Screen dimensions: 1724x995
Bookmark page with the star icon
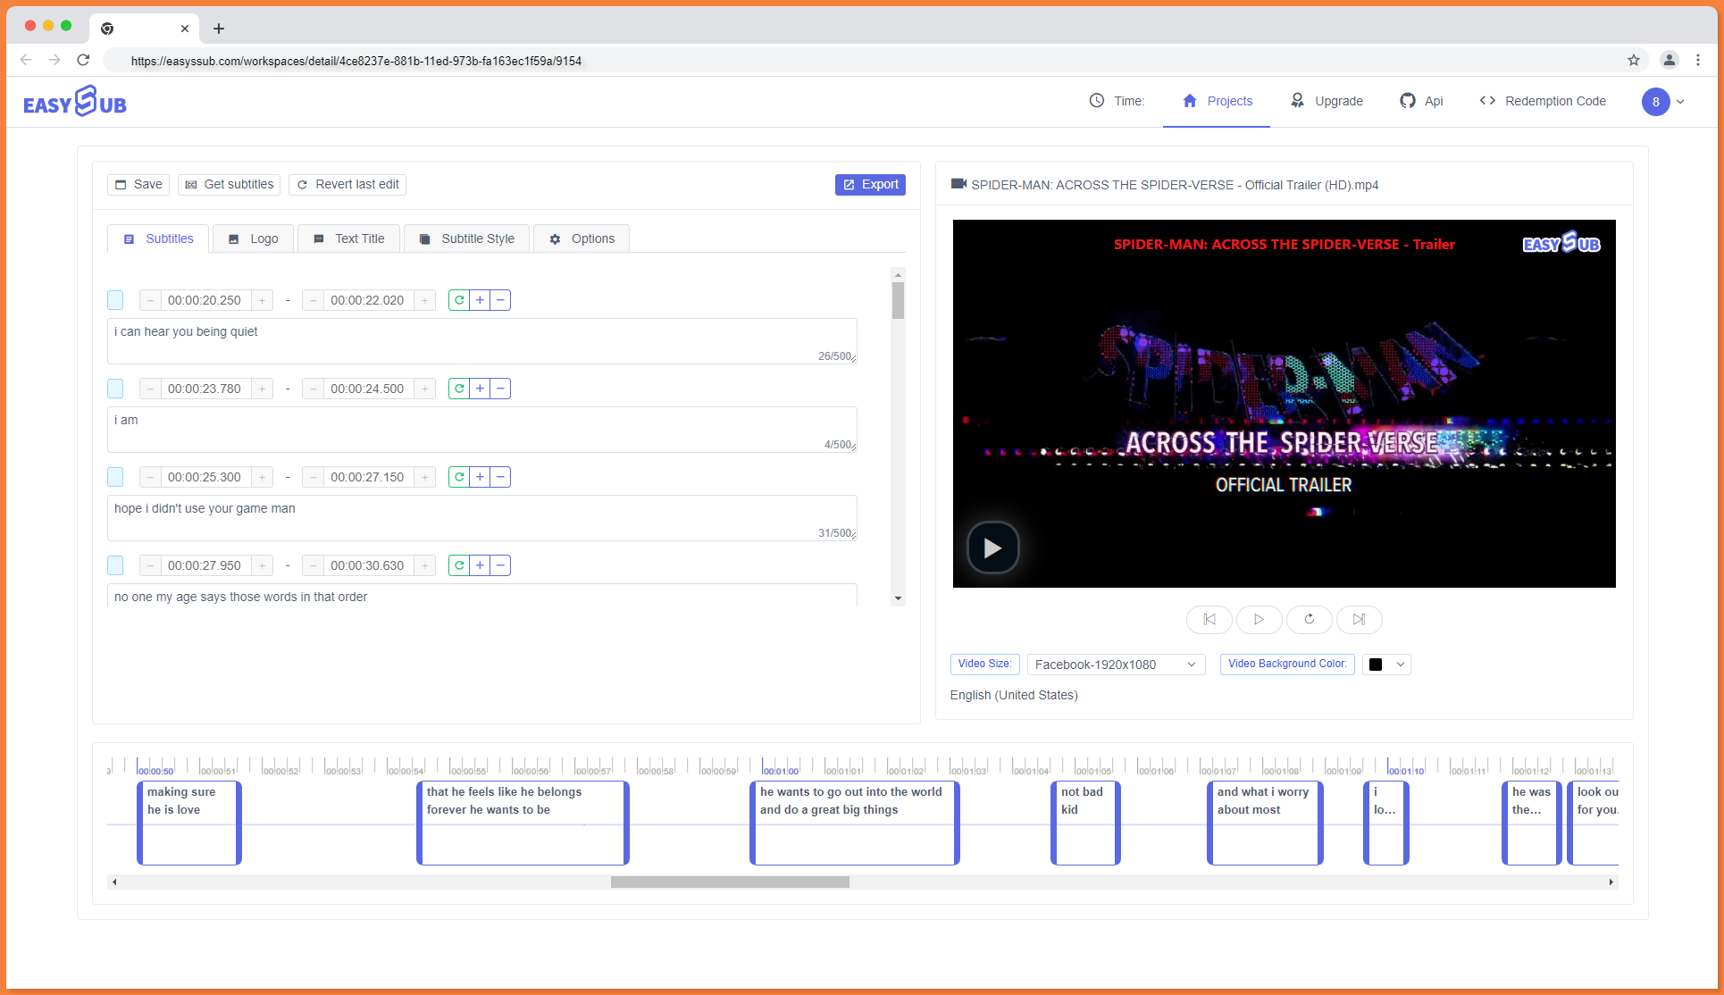(1634, 61)
